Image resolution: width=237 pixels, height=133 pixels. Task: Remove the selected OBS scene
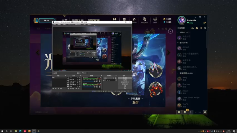tap(56, 89)
